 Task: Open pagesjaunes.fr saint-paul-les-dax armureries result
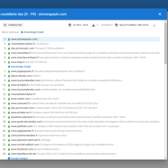click(46, 131)
